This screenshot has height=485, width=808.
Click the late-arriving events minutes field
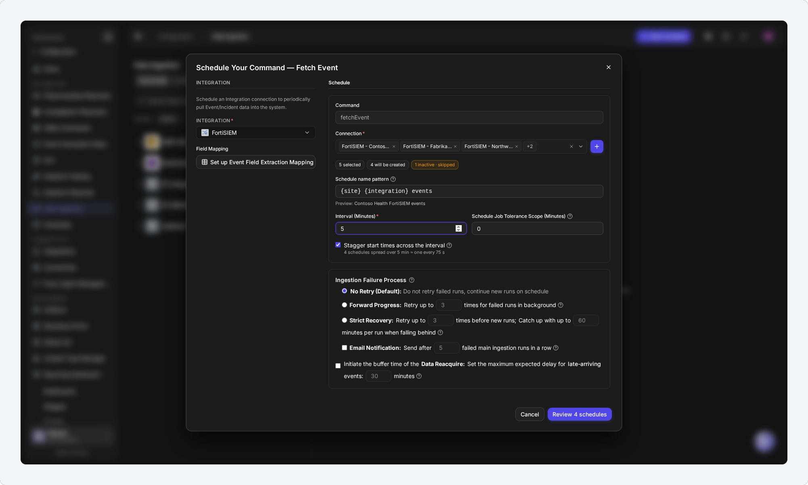(379, 376)
